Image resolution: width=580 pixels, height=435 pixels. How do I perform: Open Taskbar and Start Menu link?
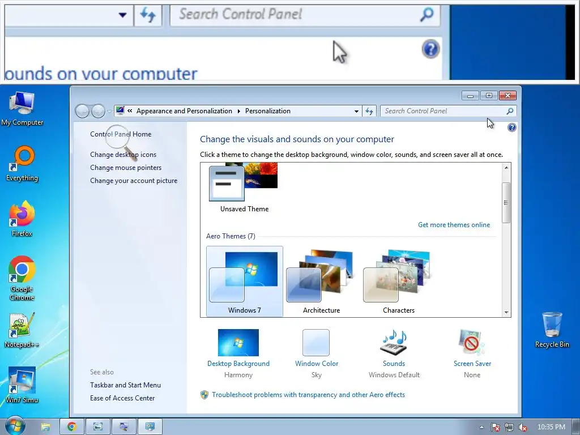tap(125, 385)
